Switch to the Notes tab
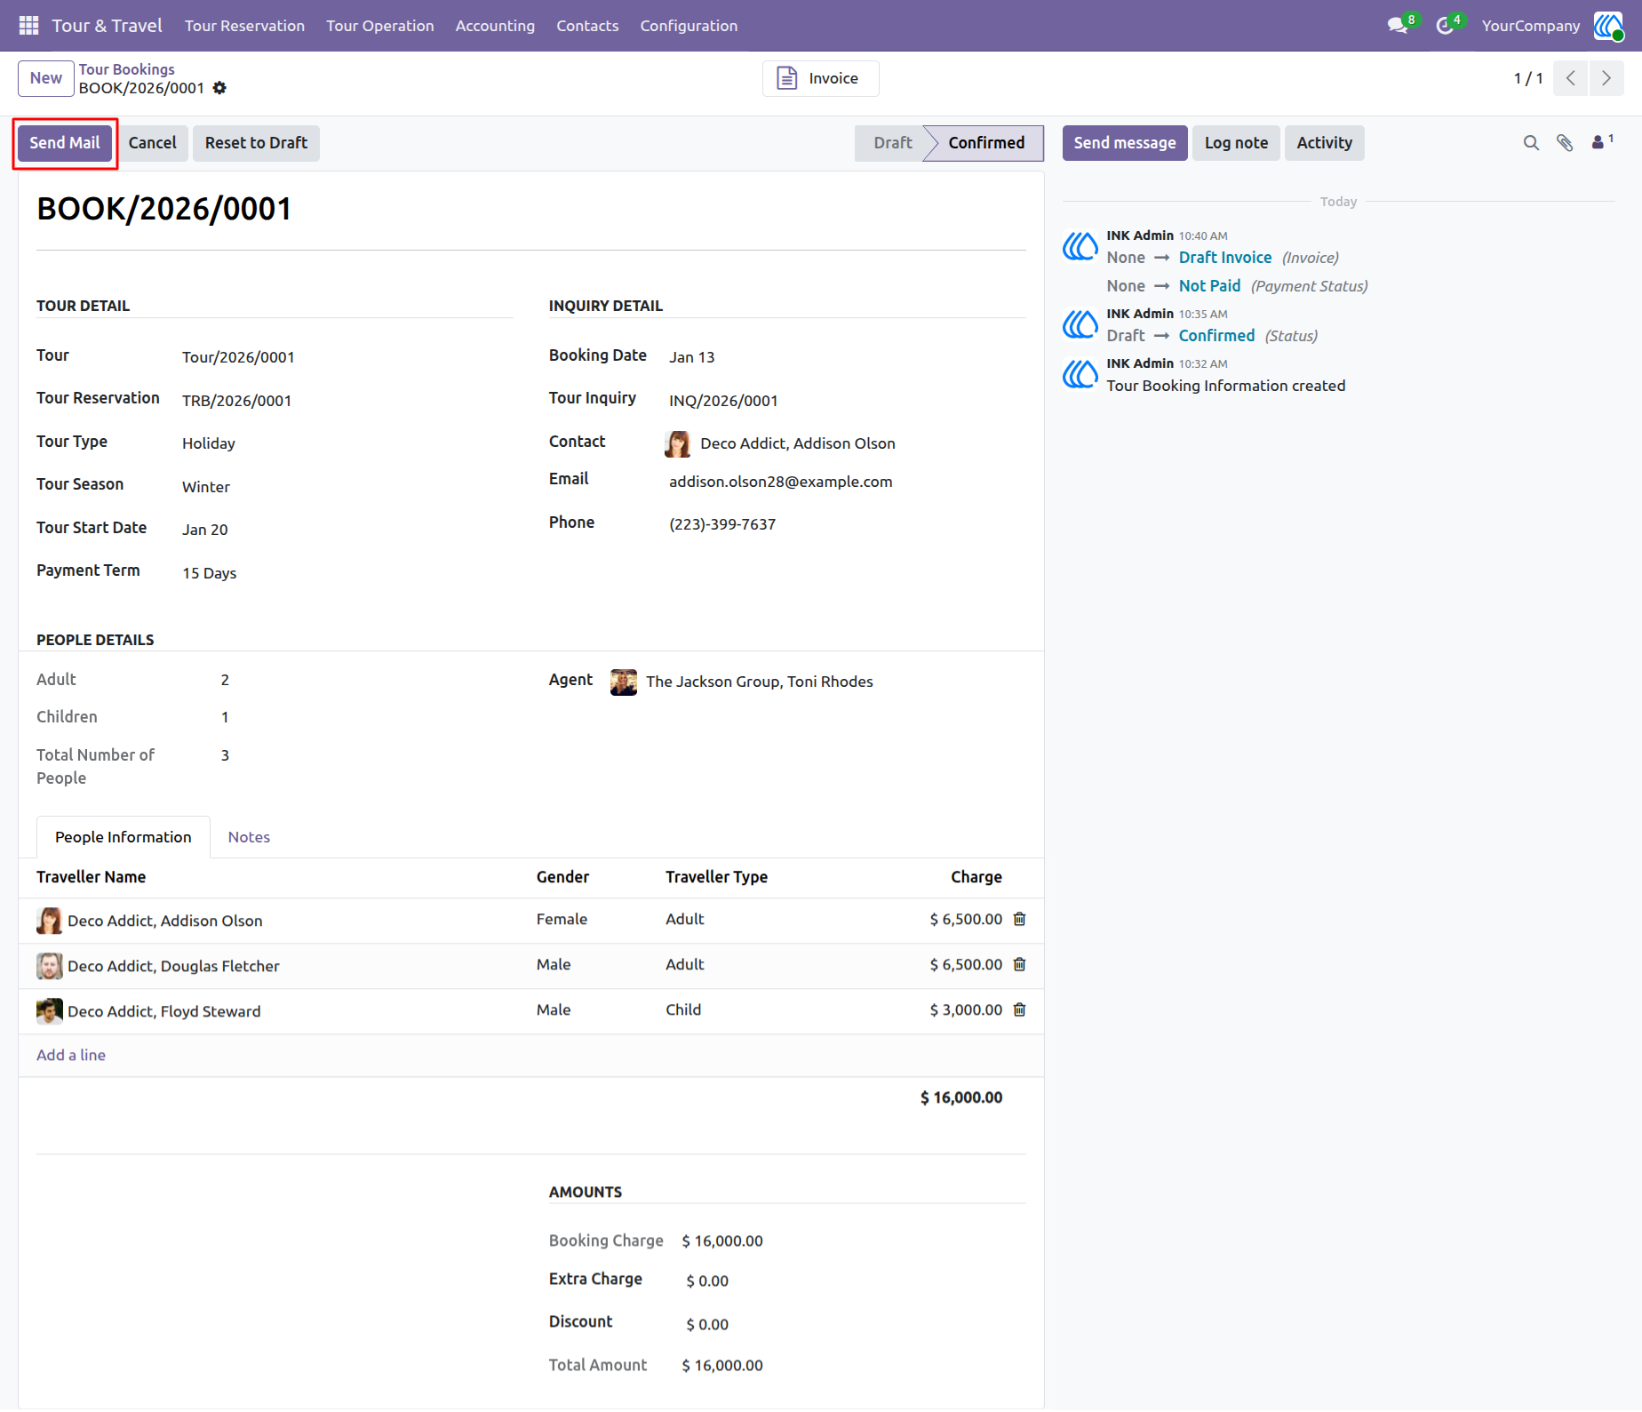1642x1412 pixels. coord(249,838)
